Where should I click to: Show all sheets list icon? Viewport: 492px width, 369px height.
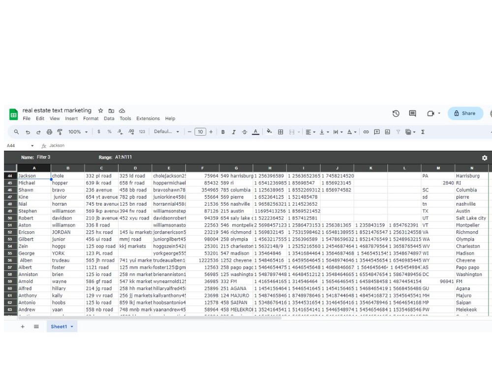(36, 327)
